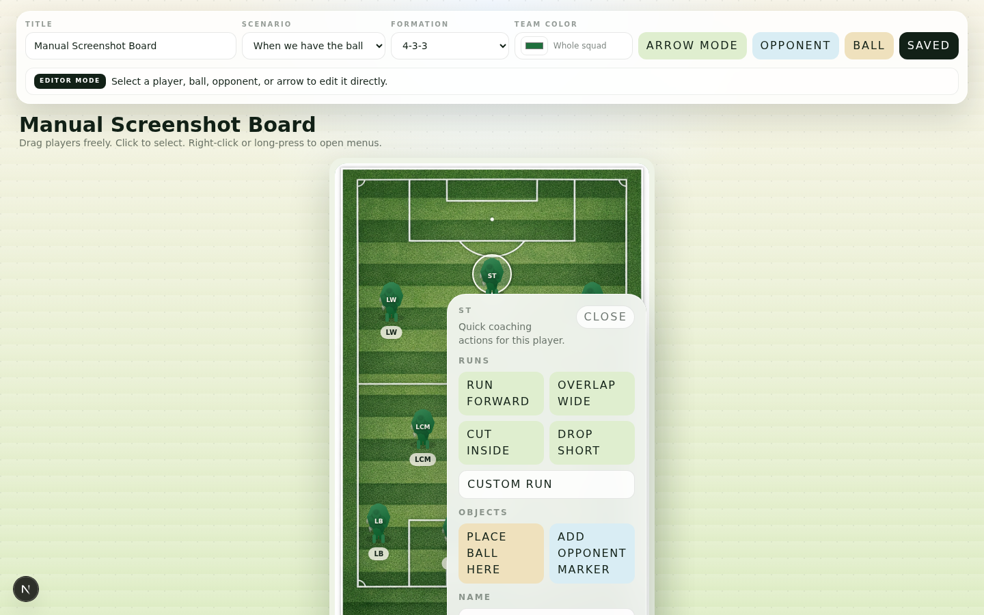984x615 pixels.
Task: Choose Run Forward for the striker
Action: click(x=501, y=394)
